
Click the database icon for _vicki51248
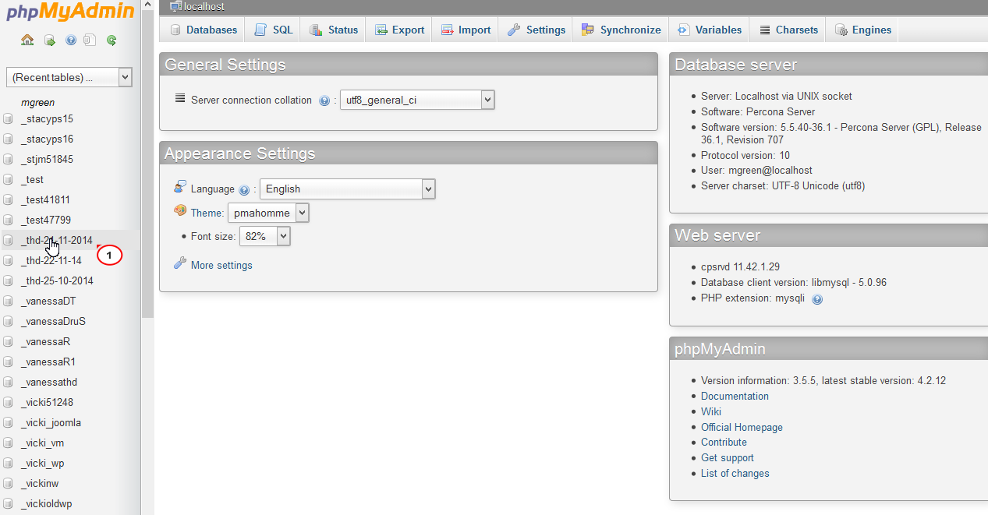click(8, 403)
